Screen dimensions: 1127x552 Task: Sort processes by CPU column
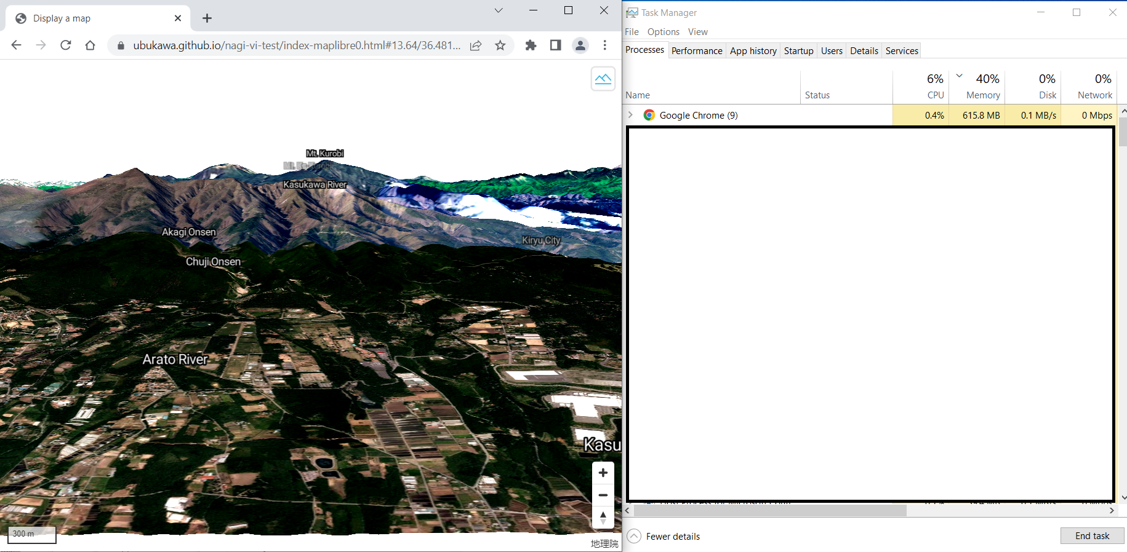tap(921, 87)
